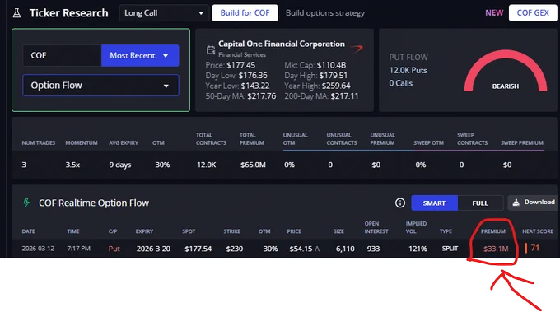Viewport: 560px width, 312px height.
Task: Click the $33.1M premium value
Action: pos(496,249)
